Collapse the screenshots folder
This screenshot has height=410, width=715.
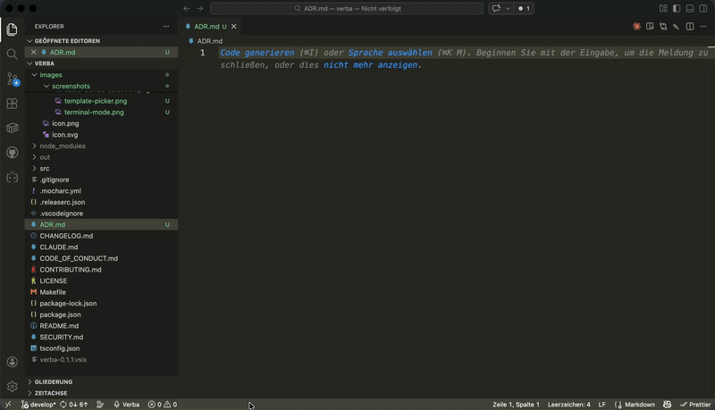click(x=71, y=86)
